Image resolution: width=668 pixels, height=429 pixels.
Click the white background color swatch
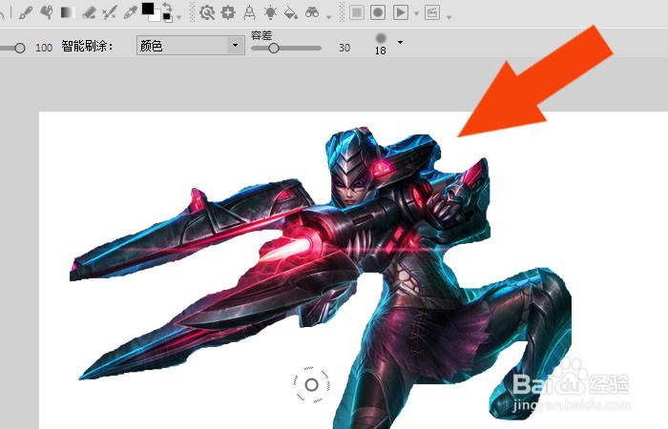point(156,16)
